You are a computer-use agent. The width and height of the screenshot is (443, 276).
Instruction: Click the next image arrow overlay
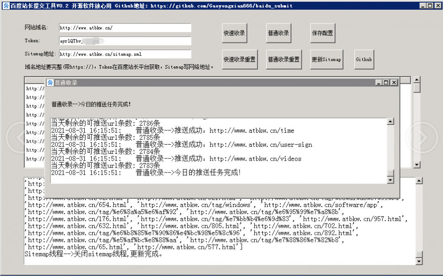(x=422, y=138)
